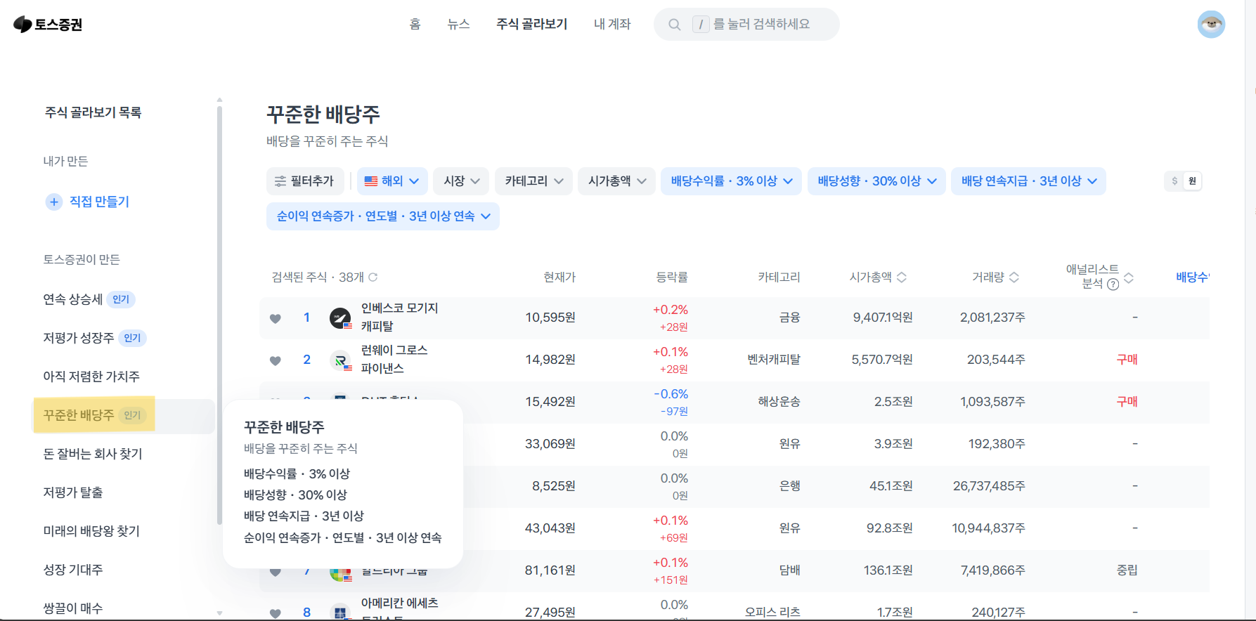This screenshot has width=1256, height=621.
Task: Open 런웨이 그로스 파이낸스 stock logo
Action: coord(340,360)
